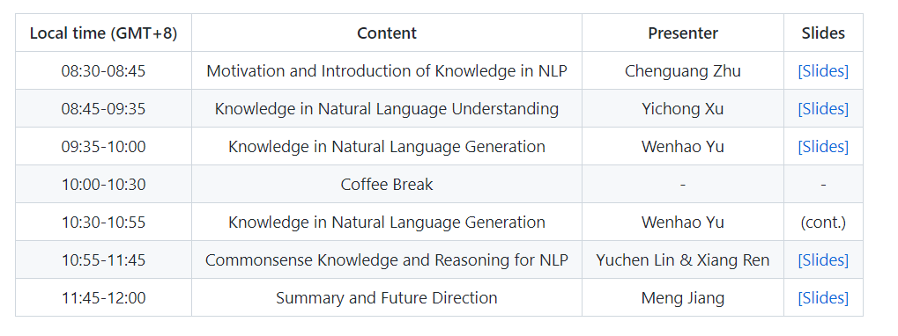Click the 08:30-08:45 time cell
The height and width of the screenshot is (336, 898).
[104, 71]
